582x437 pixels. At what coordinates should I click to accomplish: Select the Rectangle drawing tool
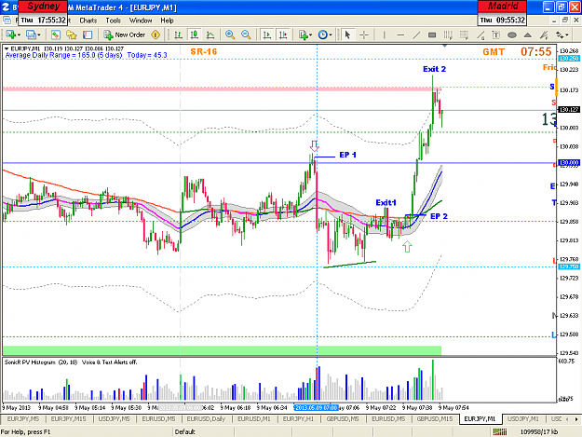(x=432, y=34)
